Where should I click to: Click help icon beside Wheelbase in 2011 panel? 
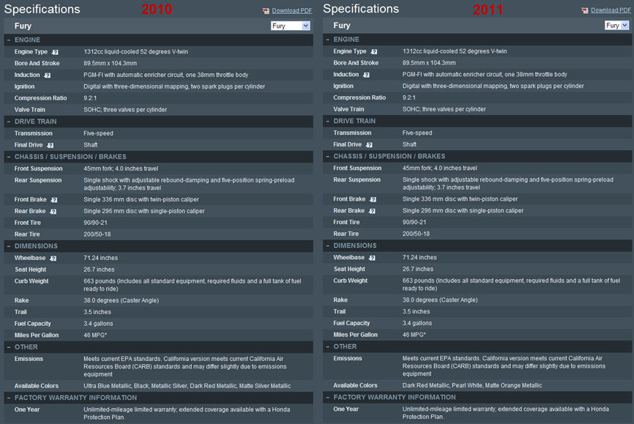[373, 258]
